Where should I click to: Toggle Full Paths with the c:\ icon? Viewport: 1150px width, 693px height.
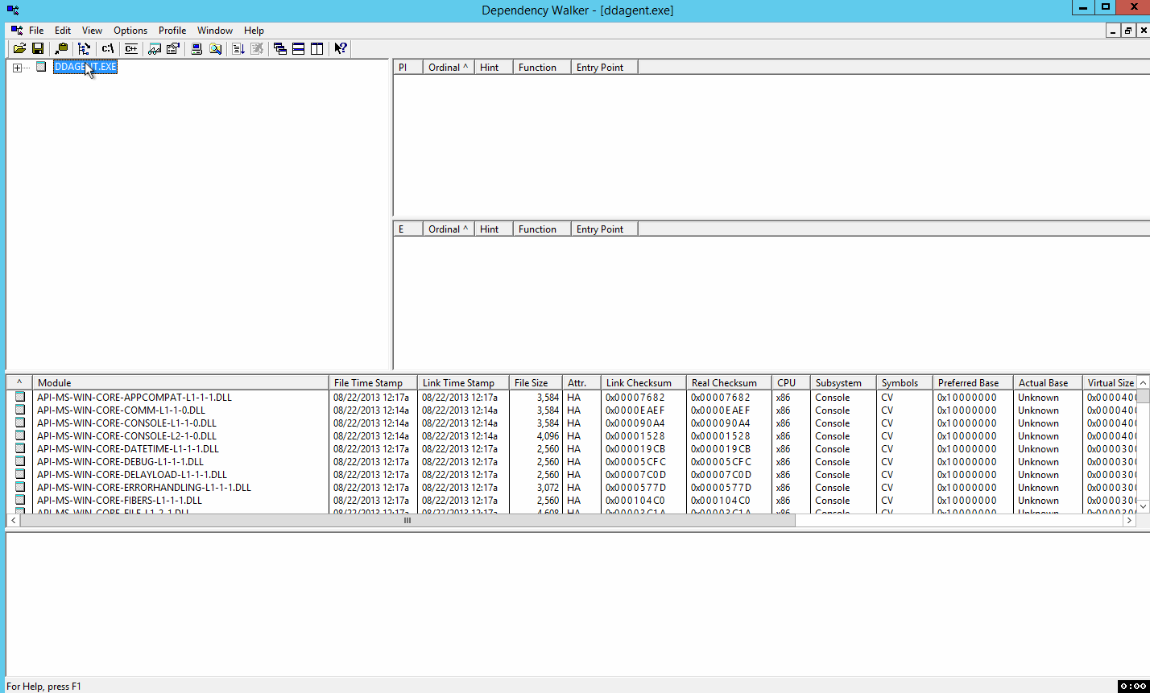pos(106,48)
